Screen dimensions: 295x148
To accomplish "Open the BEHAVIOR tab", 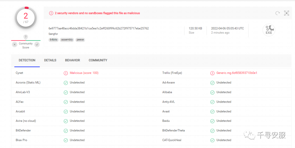I will tap(72, 60).
